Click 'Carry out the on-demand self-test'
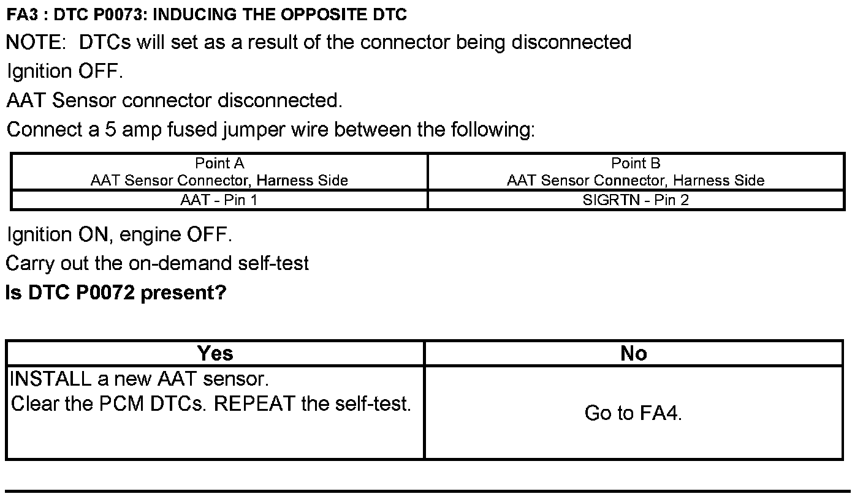The image size is (863, 502). [x=158, y=264]
